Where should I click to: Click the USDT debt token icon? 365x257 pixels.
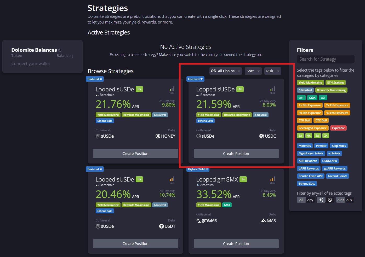pyautogui.click(x=162, y=226)
